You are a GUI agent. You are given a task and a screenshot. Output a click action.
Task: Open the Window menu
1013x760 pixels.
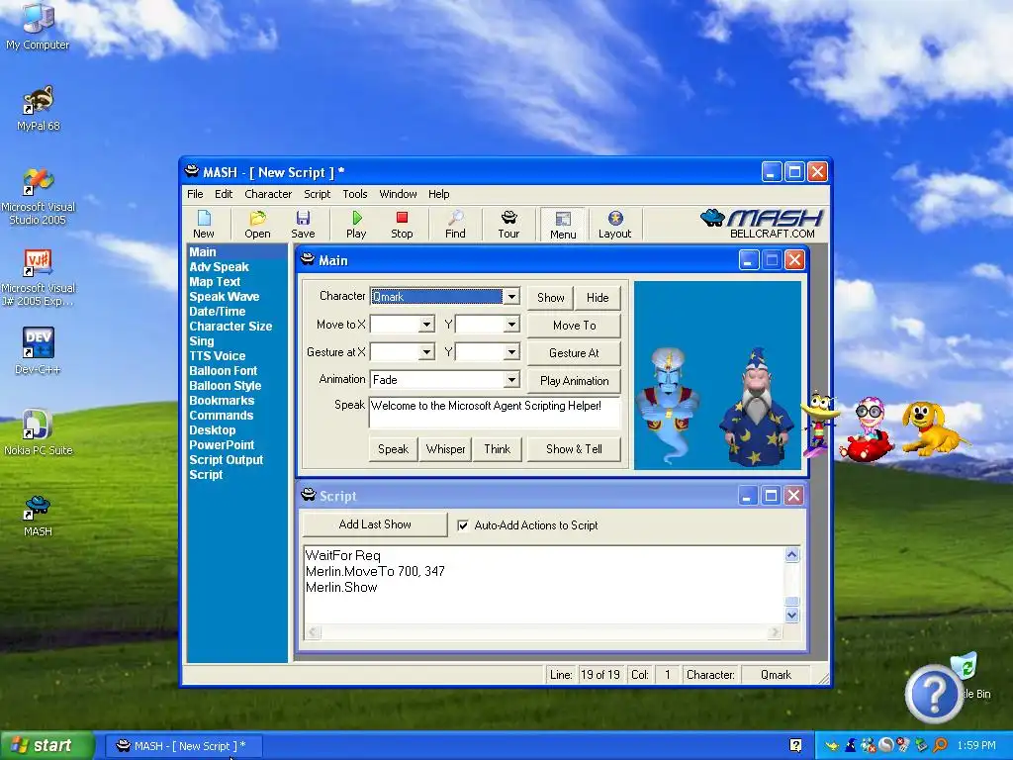[x=398, y=194]
